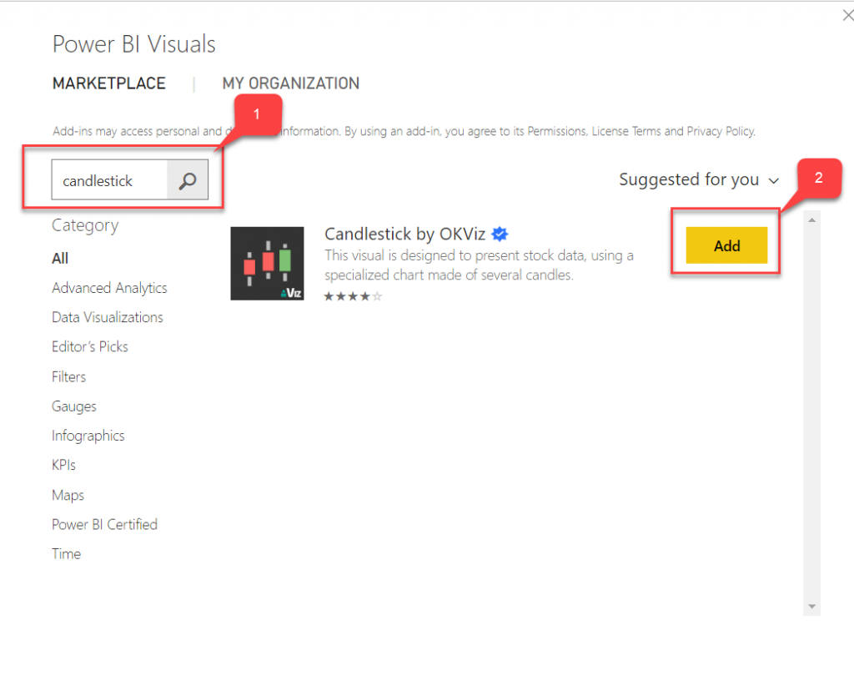Click the blue certified badge icon
The image size is (854, 691).
click(500, 234)
